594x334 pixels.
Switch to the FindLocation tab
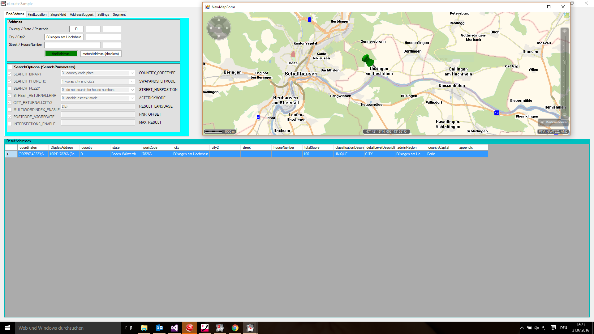(x=37, y=15)
